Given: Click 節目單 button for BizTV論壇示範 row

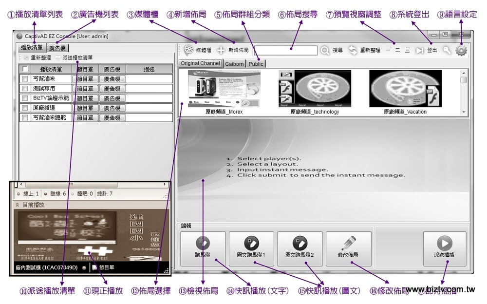Looking at the screenshot, I should (x=85, y=98).
